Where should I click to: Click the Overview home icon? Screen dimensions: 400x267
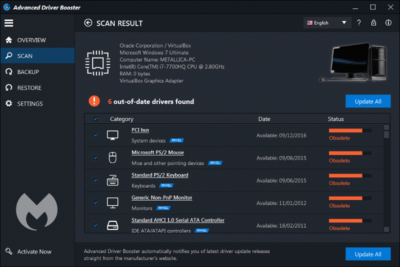(9, 40)
